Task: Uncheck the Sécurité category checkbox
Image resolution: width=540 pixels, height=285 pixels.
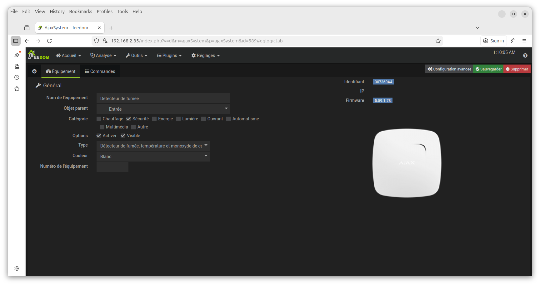Action: [x=128, y=119]
